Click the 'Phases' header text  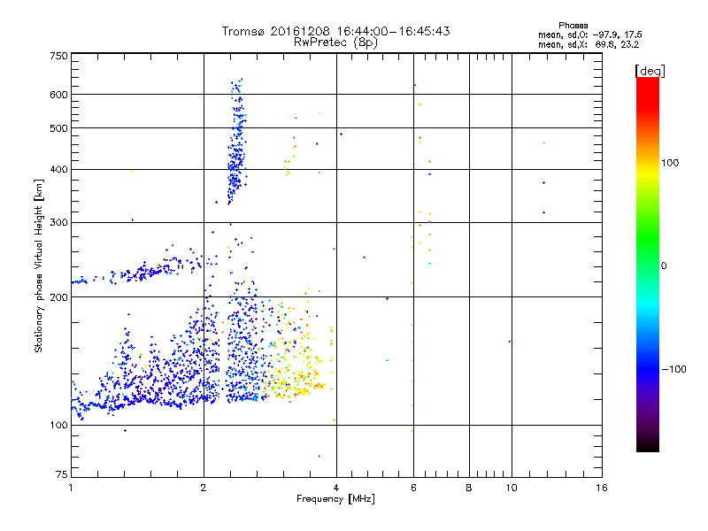573,26
